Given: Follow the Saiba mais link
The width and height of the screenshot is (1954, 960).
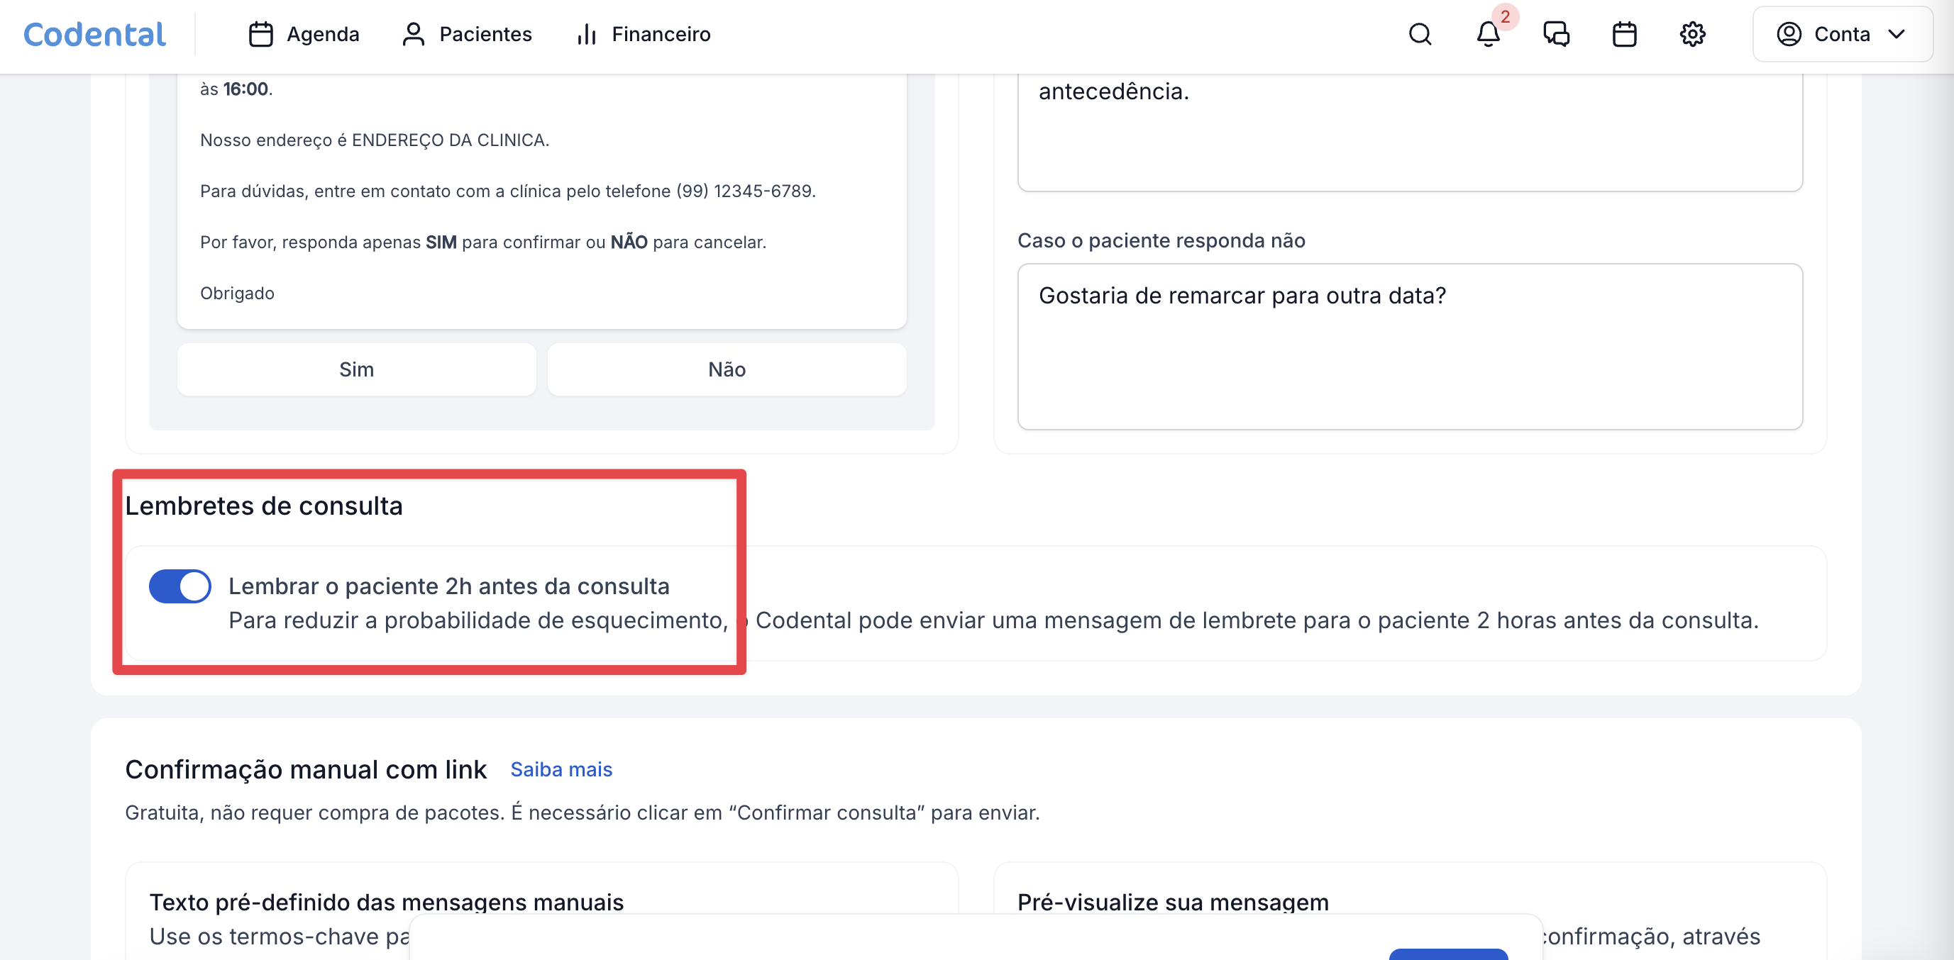Looking at the screenshot, I should point(561,769).
